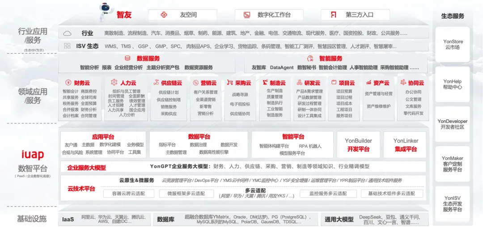The width and height of the screenshot is (483, 227).
Task: Open the 第三方入口 entry box
Action: pyautogui.click(x=355, y=15)
